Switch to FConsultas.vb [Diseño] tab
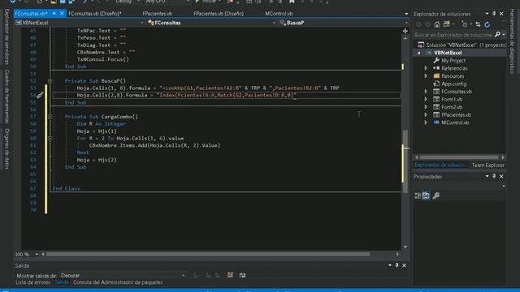This screenshot has width=520, height=292. click(95, 14)
